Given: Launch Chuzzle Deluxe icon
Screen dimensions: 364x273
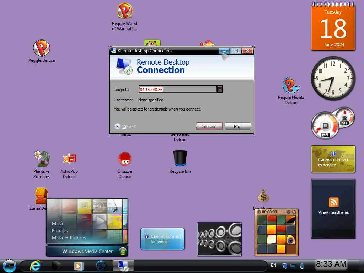Looking at the screenshot, I should 125,165.
